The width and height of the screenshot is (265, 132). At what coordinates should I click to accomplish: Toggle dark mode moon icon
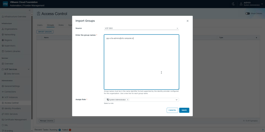233,4
